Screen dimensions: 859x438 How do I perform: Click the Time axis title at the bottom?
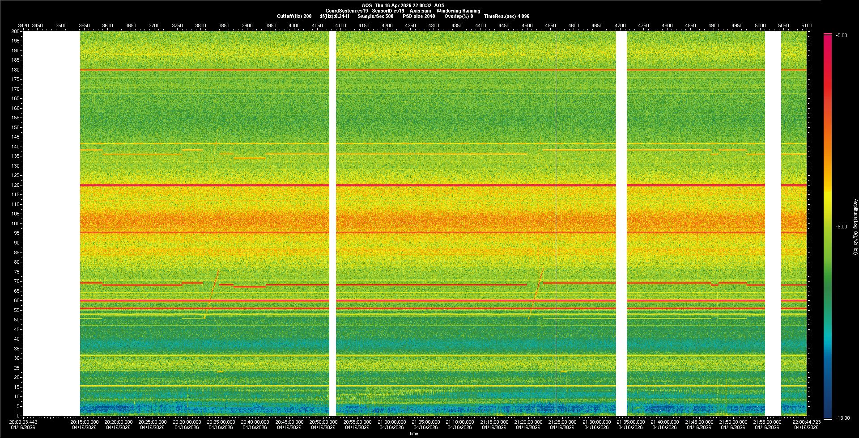pos(413,434)
